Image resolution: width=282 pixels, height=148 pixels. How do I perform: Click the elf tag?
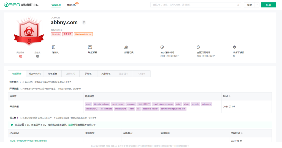(x=138, y=109)
